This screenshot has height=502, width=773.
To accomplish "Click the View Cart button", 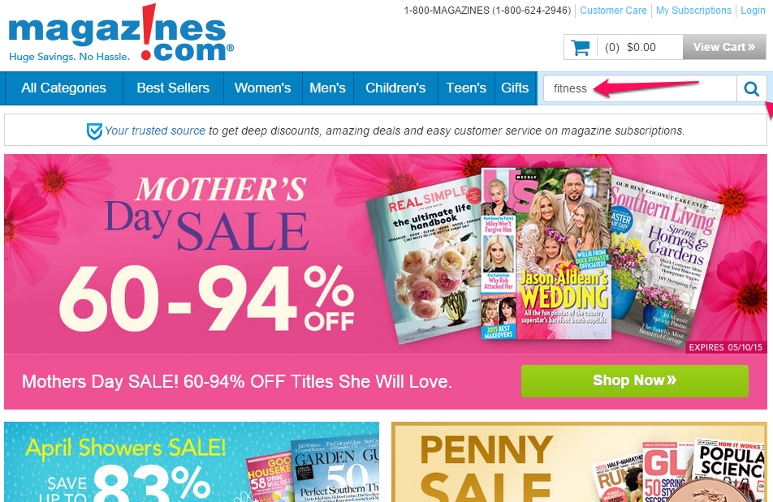I will [x=724, y=47].
